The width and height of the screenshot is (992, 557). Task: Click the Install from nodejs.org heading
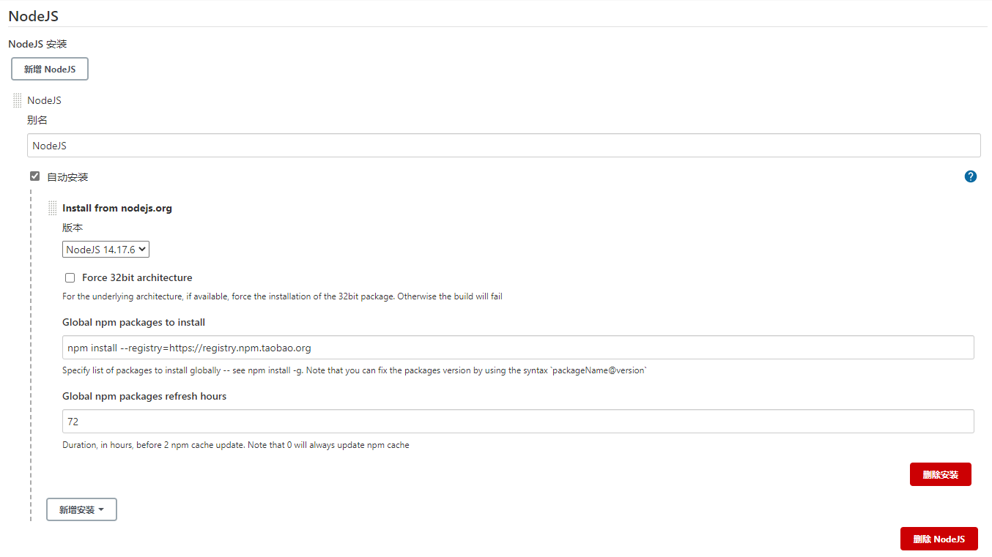tap(117, 209)
